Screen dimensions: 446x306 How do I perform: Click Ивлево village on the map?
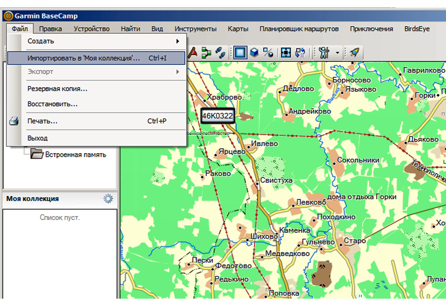(265, 144)
